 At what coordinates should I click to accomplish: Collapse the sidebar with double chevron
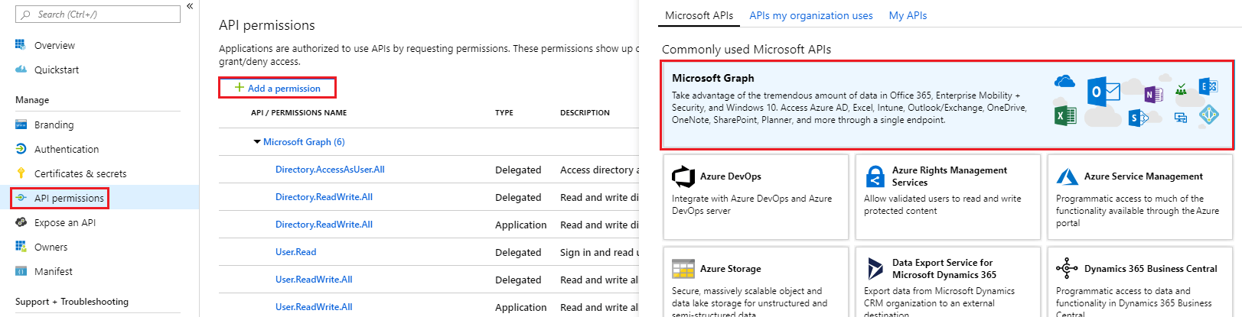tap(190, 6)
